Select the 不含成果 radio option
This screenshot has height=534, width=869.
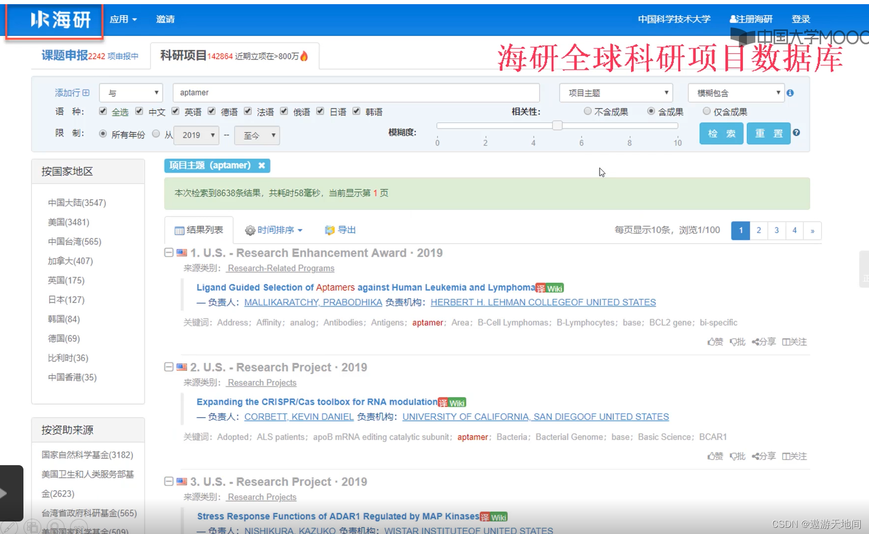[588, 111]
